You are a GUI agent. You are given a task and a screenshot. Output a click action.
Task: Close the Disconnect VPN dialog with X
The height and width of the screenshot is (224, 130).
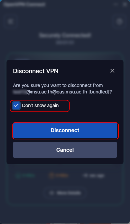pyautogui.click(x=112, y=71)
